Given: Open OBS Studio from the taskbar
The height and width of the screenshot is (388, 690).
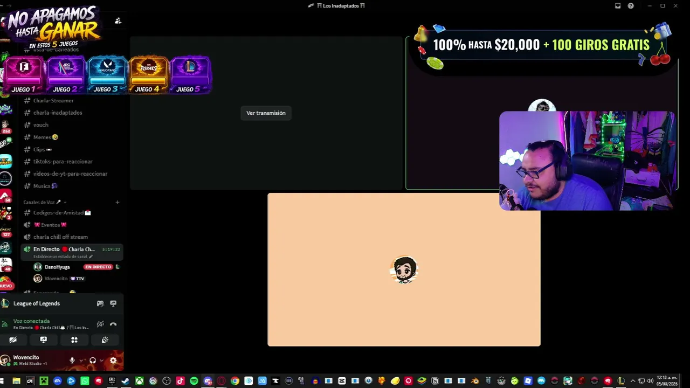Looking at the screenshot, I should [x=167, y=381].
